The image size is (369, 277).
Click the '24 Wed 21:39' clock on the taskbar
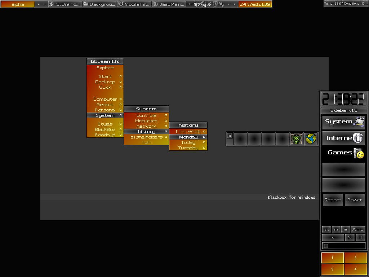click(x=255, y=4)
